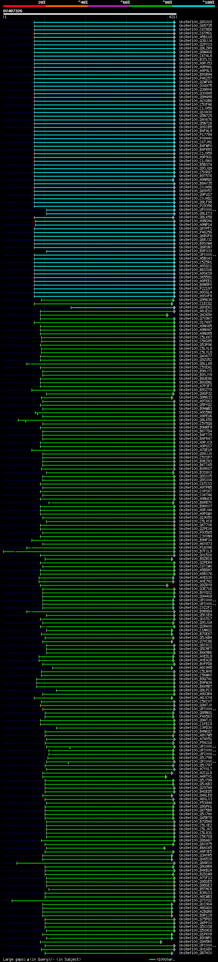218x962 pixels.
Task: Select the UniRef100_Q42690 label
Action: 196,315
